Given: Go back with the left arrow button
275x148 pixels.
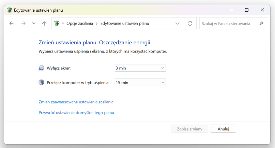Looking at the screenshot, I should (x=11, y=23).
